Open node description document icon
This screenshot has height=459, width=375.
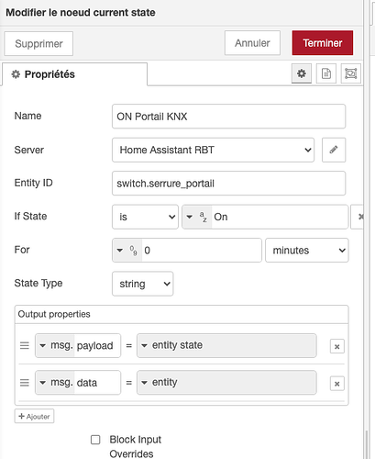(326, 73)
